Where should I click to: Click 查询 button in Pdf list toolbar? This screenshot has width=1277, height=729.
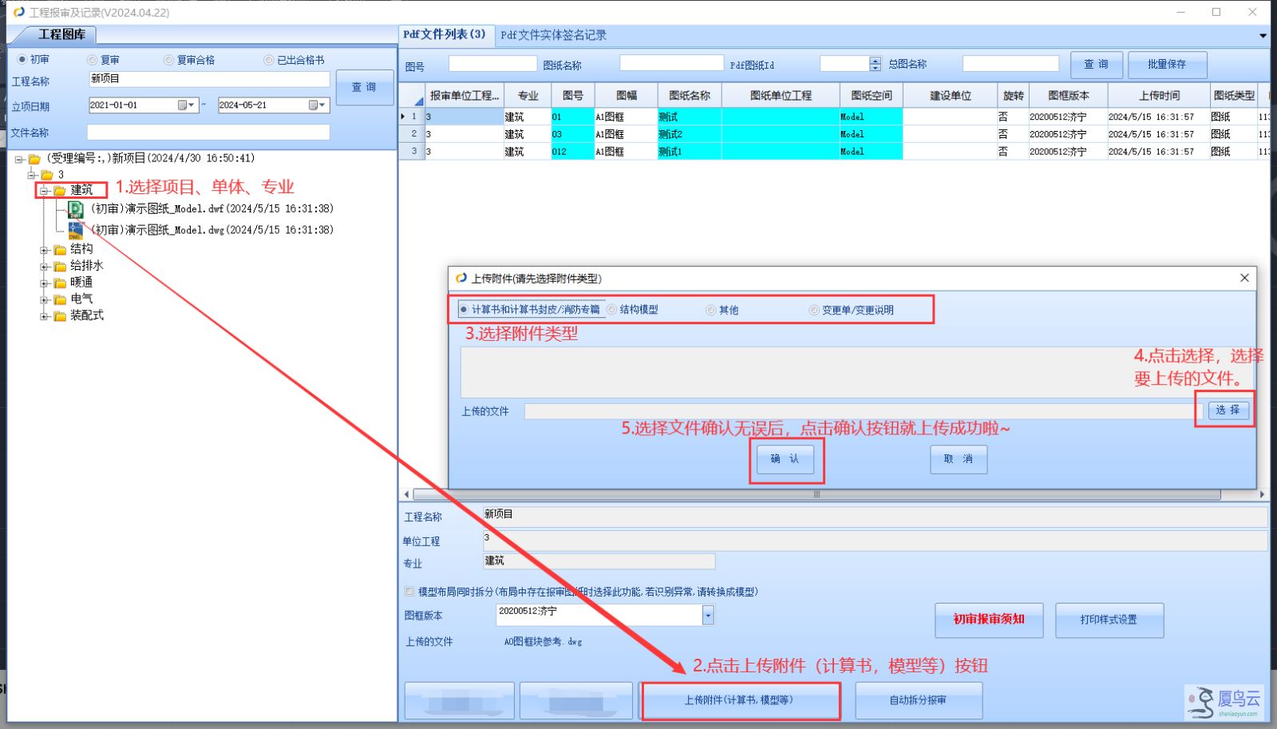[x=1097, y=65]
